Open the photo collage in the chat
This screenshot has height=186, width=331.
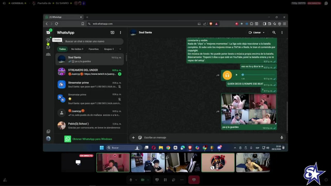(x=249, y=109)
